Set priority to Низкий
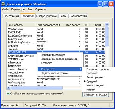The height and width of the screenshot is (109, 115). tap(91, 89)
